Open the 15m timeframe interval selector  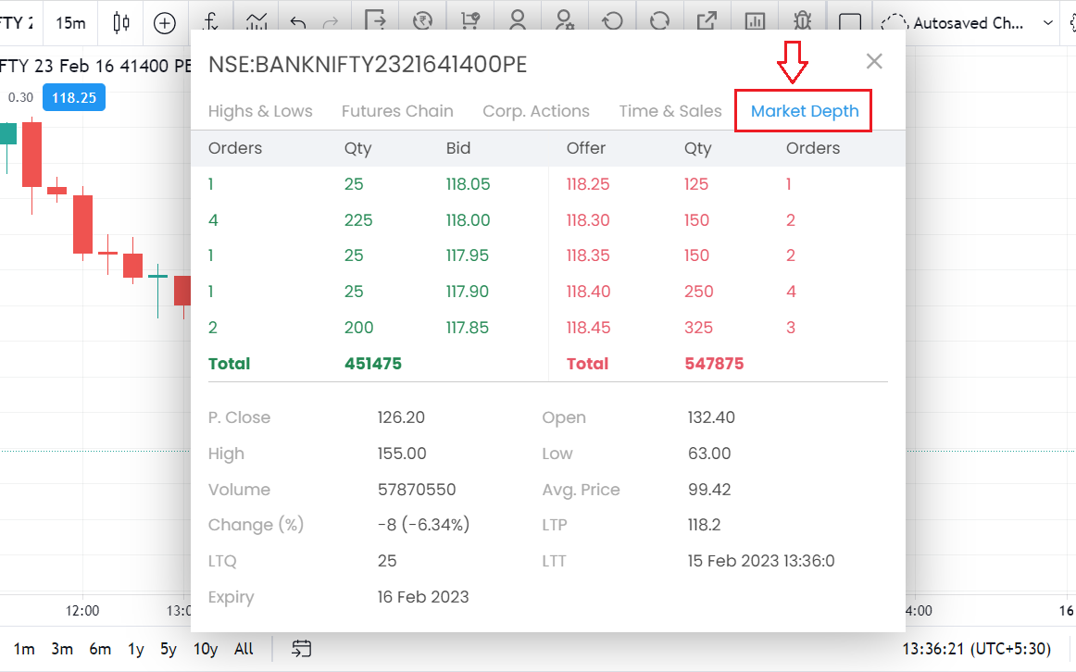point(70,23)
